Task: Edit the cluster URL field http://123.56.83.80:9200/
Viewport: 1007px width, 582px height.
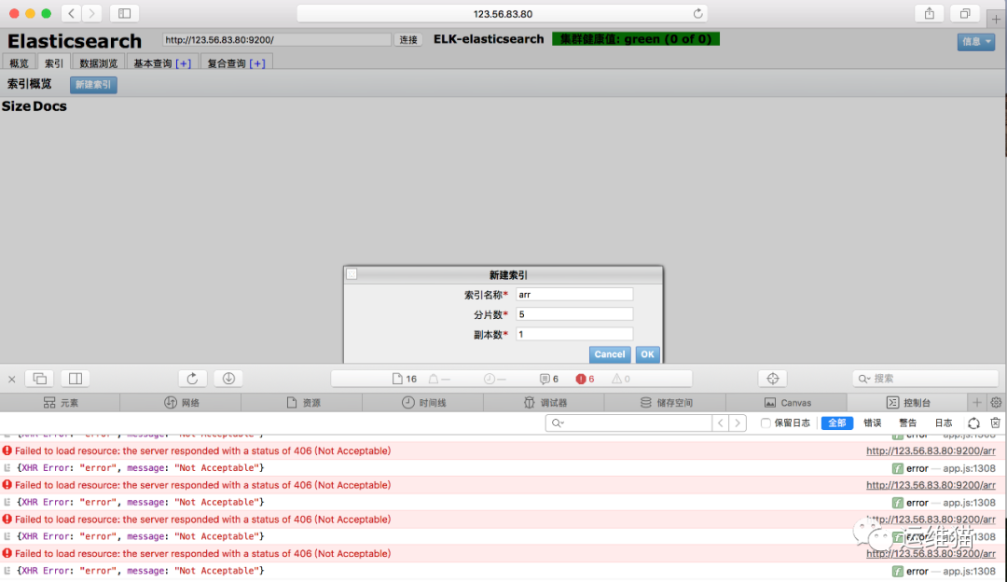Action: point(277,40)
